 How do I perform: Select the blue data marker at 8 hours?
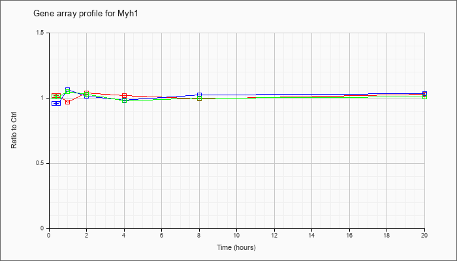[x=199, y=95]
